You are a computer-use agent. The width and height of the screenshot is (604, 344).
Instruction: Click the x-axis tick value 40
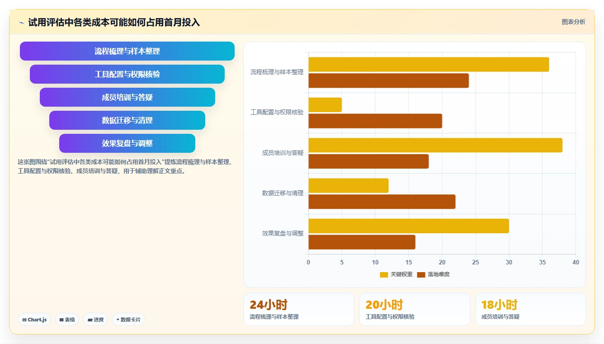[576, 262]
